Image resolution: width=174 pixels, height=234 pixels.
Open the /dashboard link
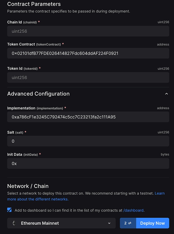(133, 210)
